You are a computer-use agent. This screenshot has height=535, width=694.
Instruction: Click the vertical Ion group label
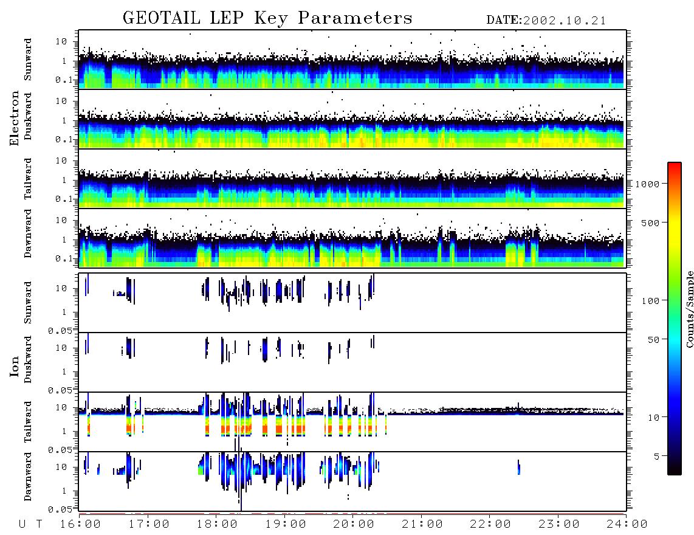point(15,366)
